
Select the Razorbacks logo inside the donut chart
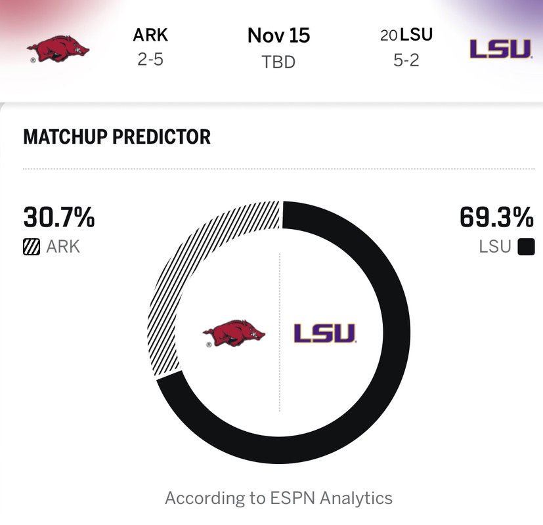click(234, 334)
